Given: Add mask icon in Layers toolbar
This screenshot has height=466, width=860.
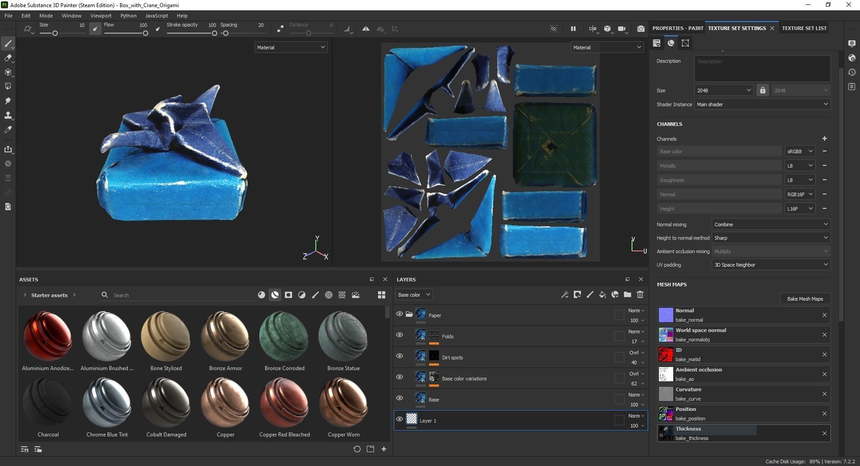Looking at the screenshot, I should (577, 294).
